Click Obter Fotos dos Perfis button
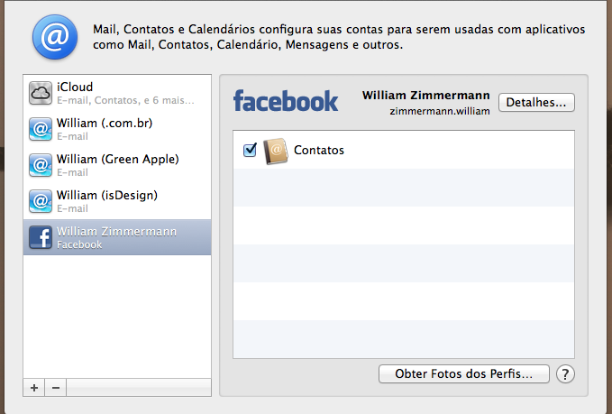612x414 pixels. [463, 373]
